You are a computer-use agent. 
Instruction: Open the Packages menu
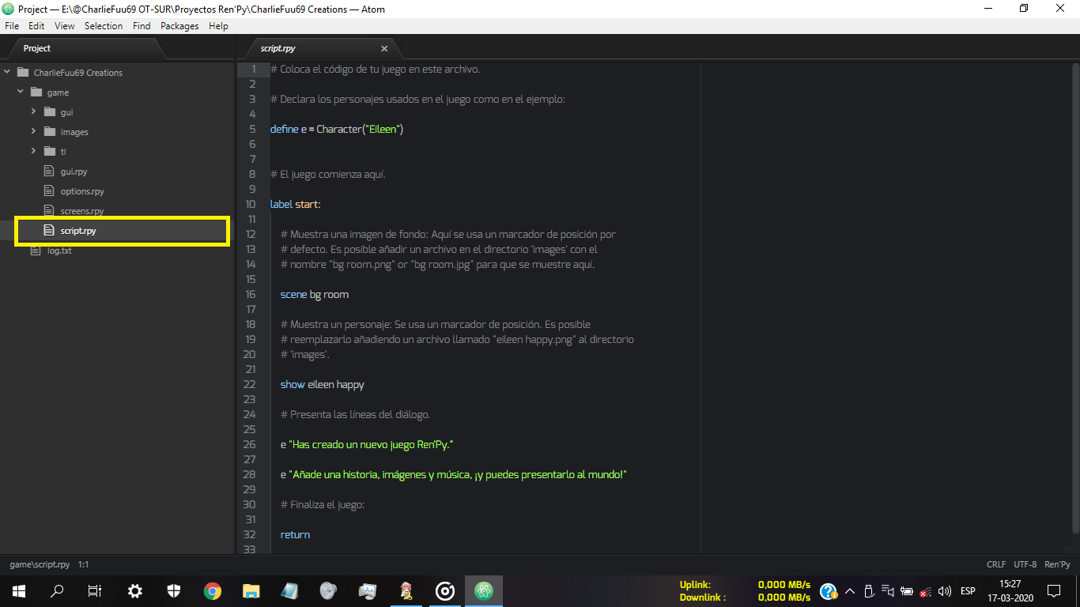point(179,26)
